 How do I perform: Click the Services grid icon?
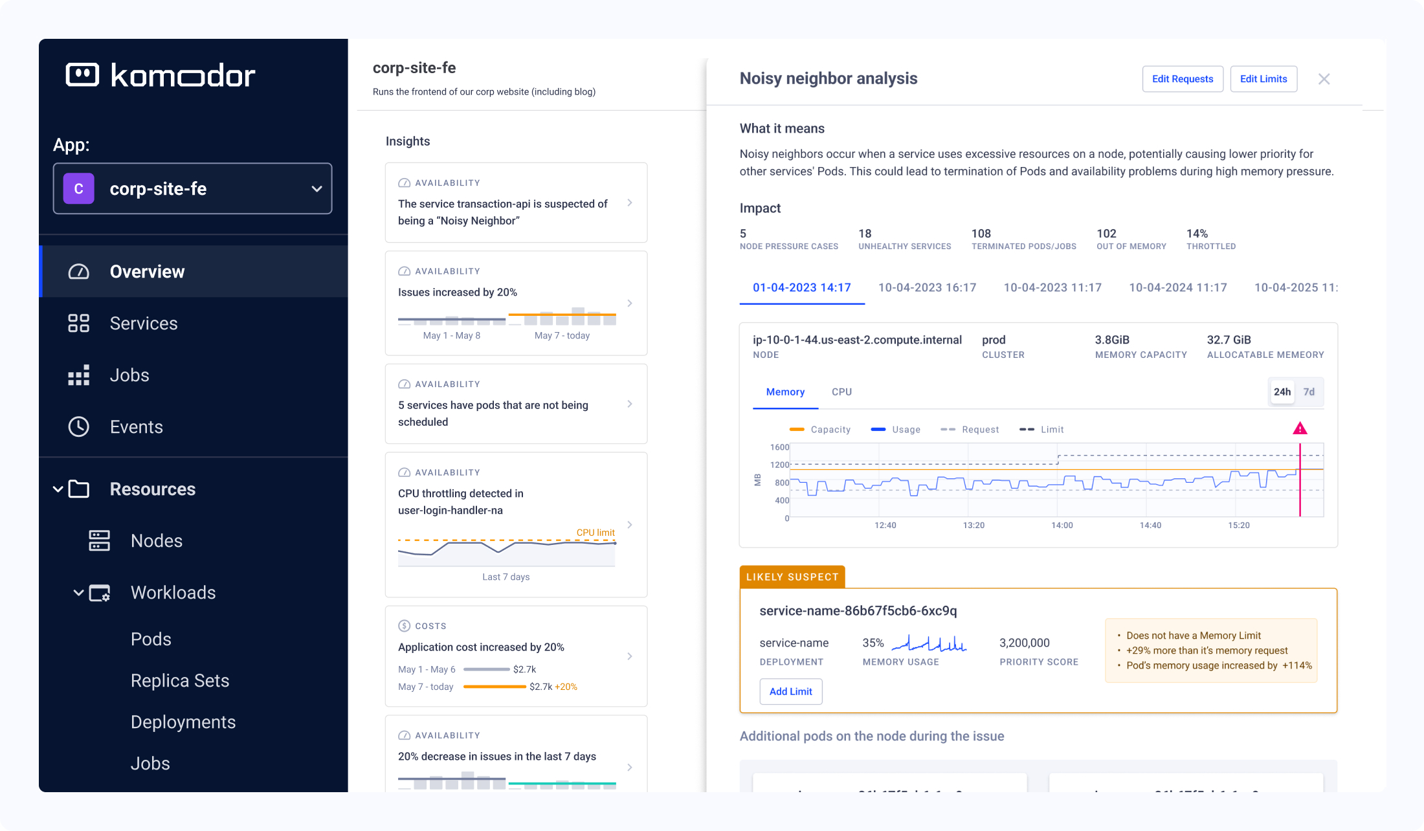pyautogui.click(x=79, y=324)
